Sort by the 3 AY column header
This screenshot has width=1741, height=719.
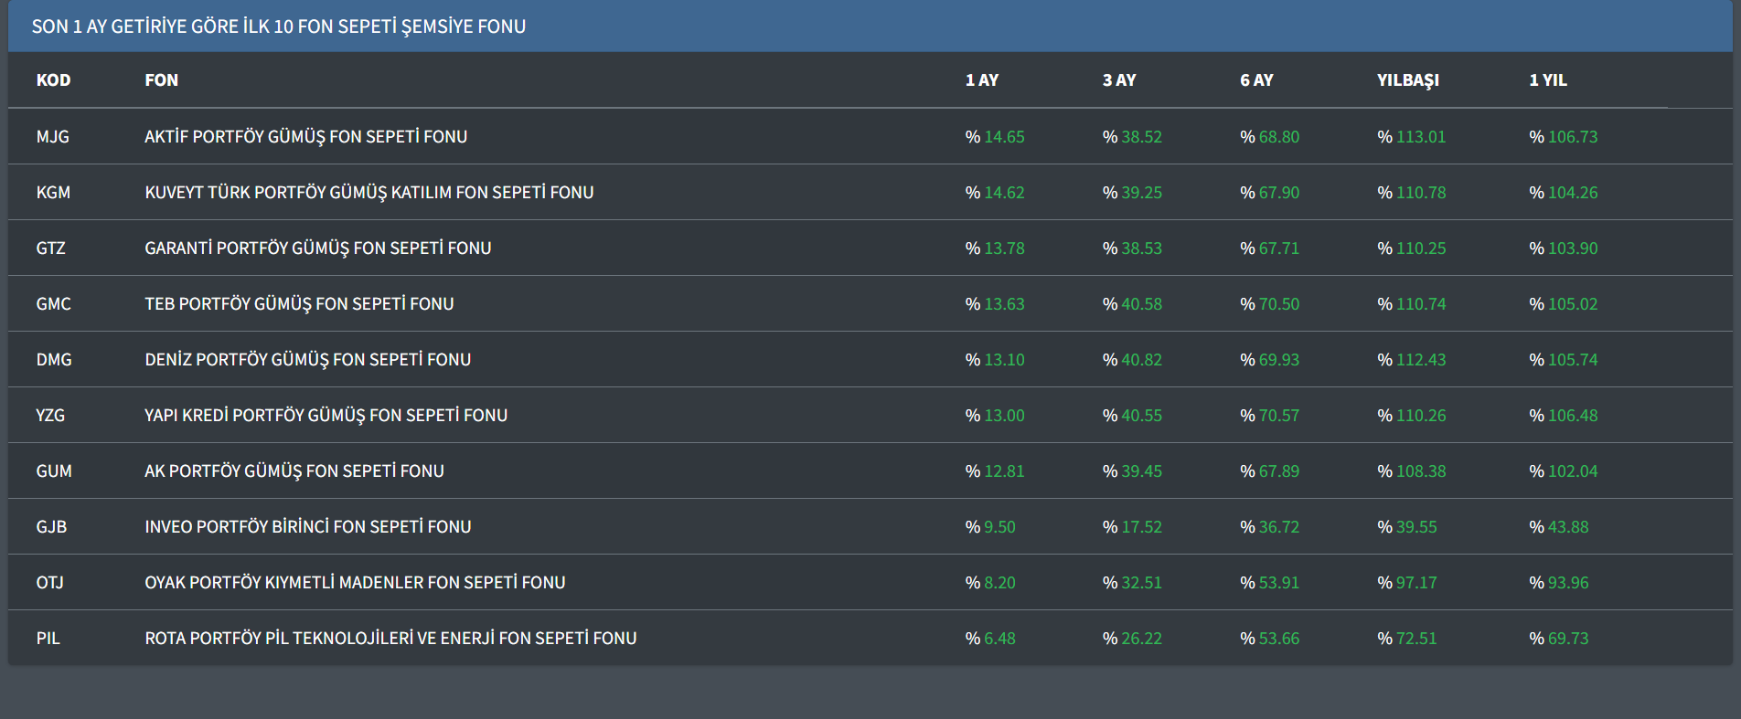click(x=1118, y=80)
